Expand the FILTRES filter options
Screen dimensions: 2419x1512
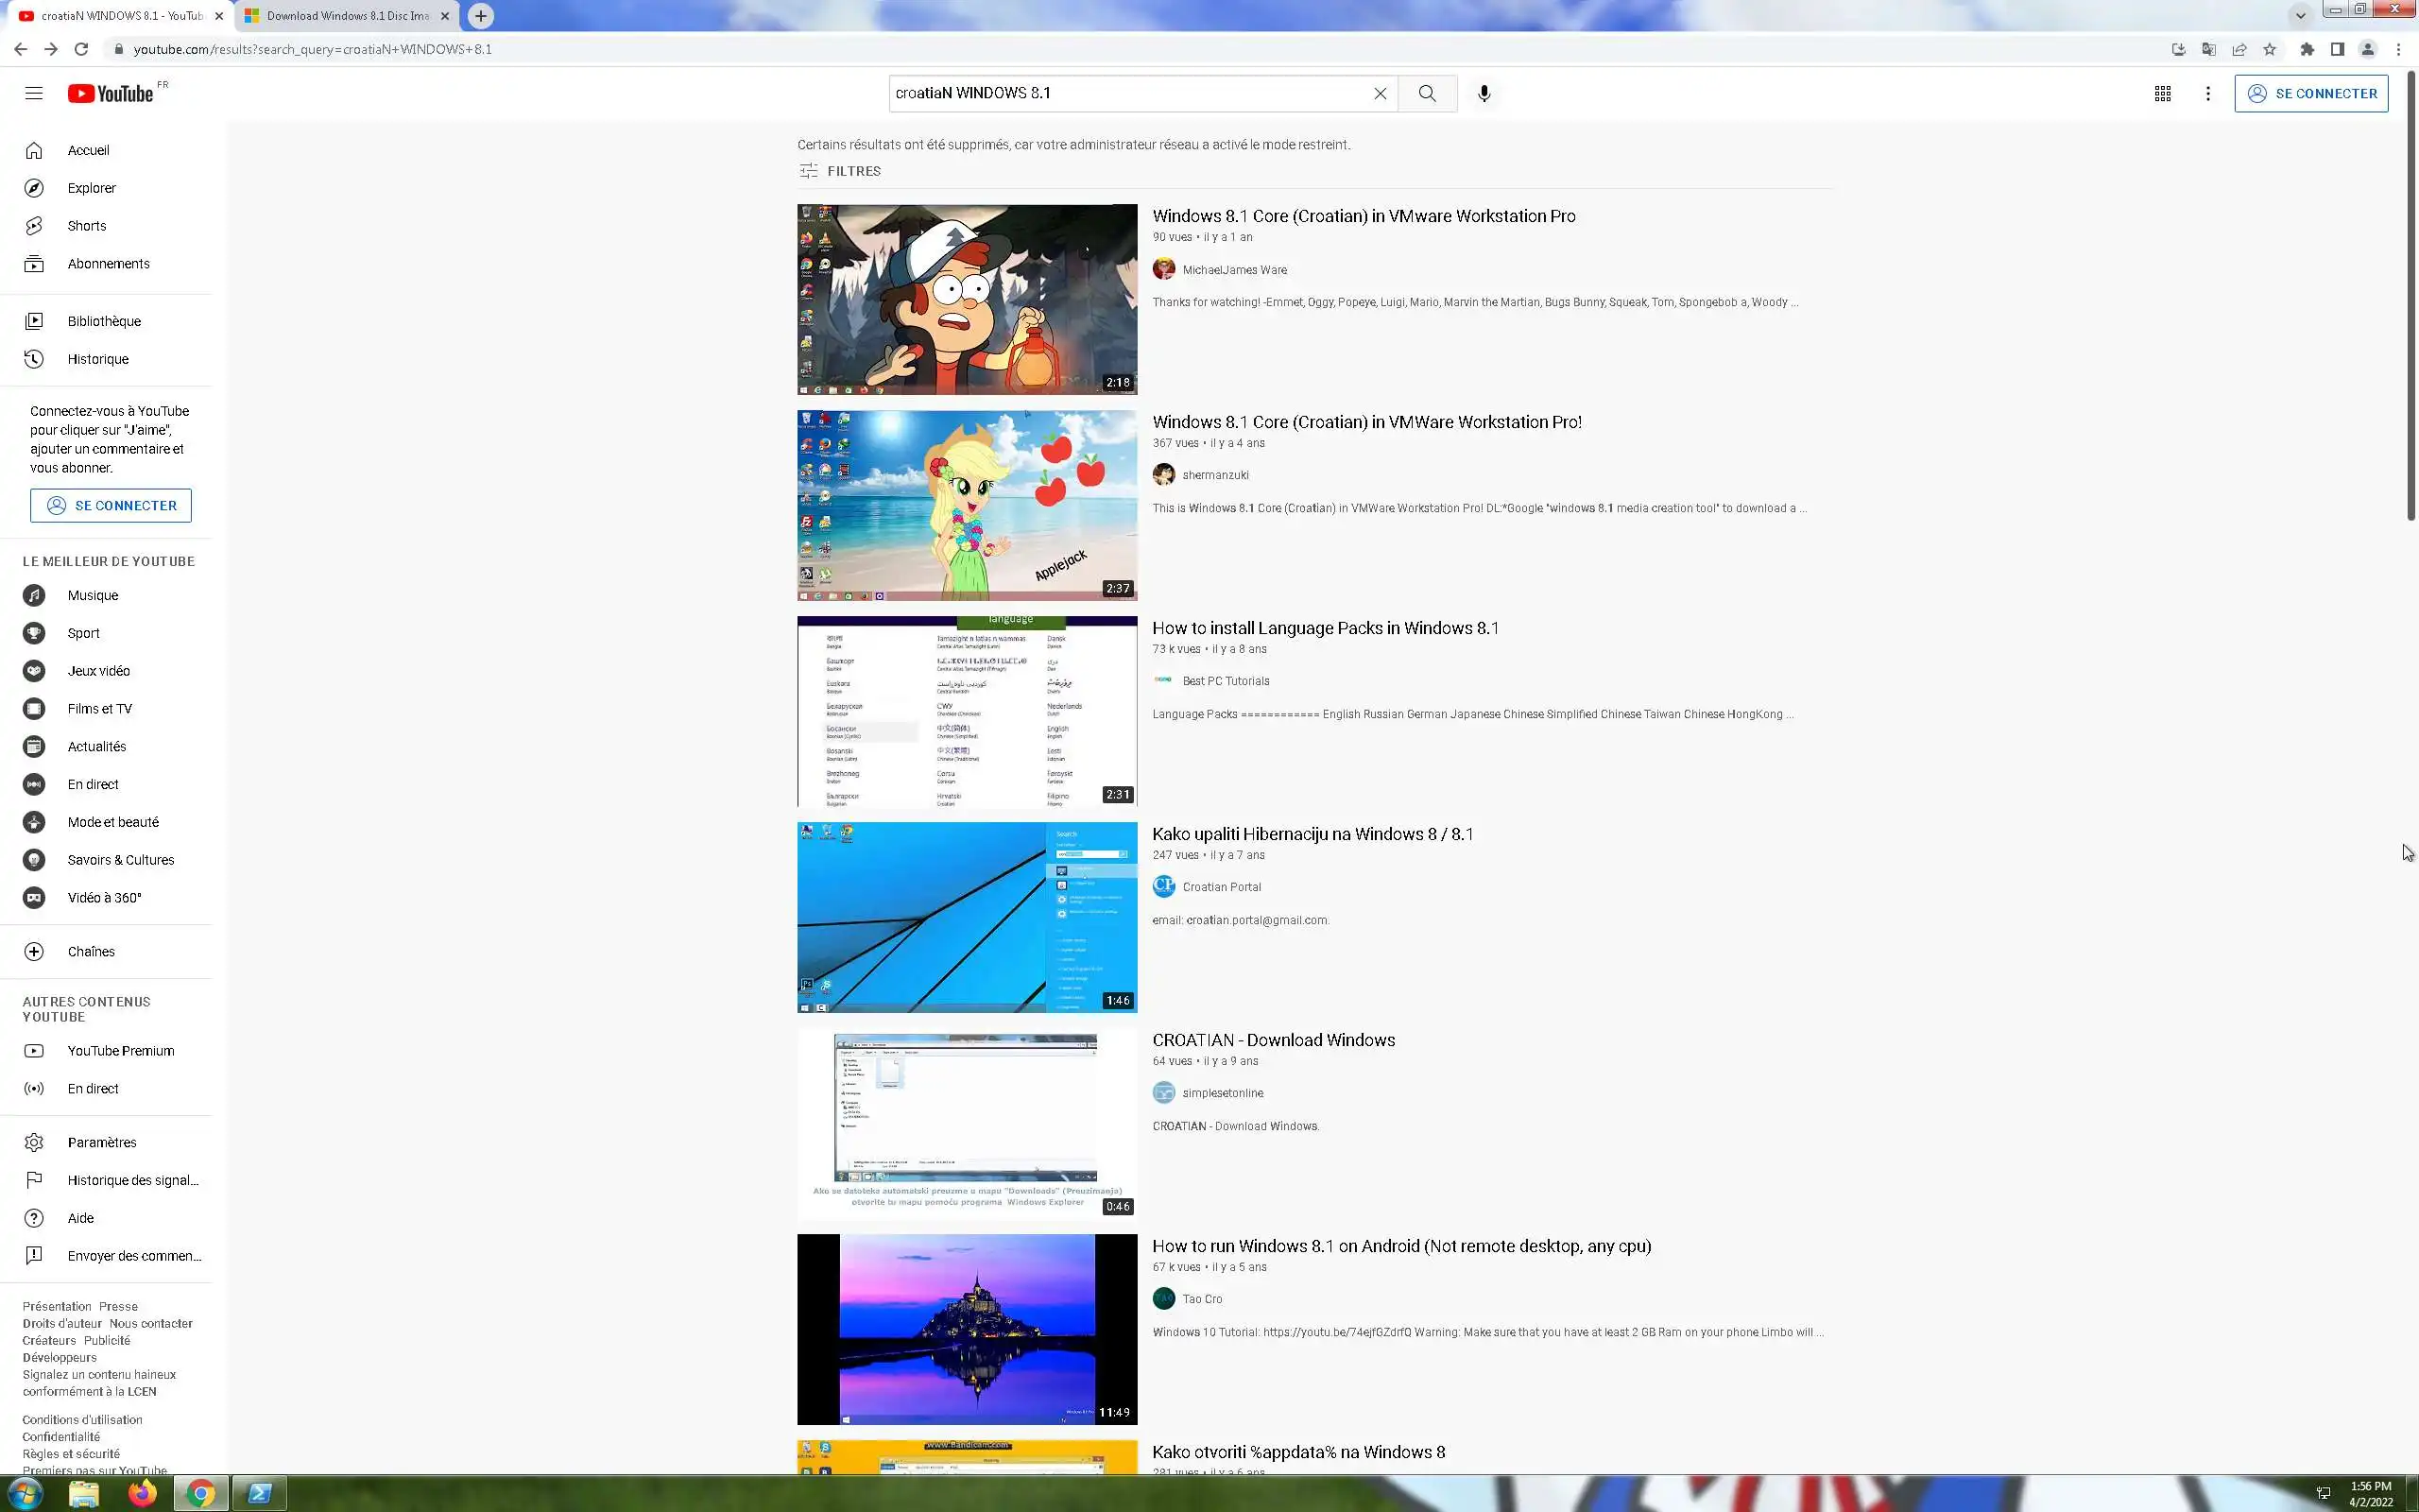click(841, 171)
